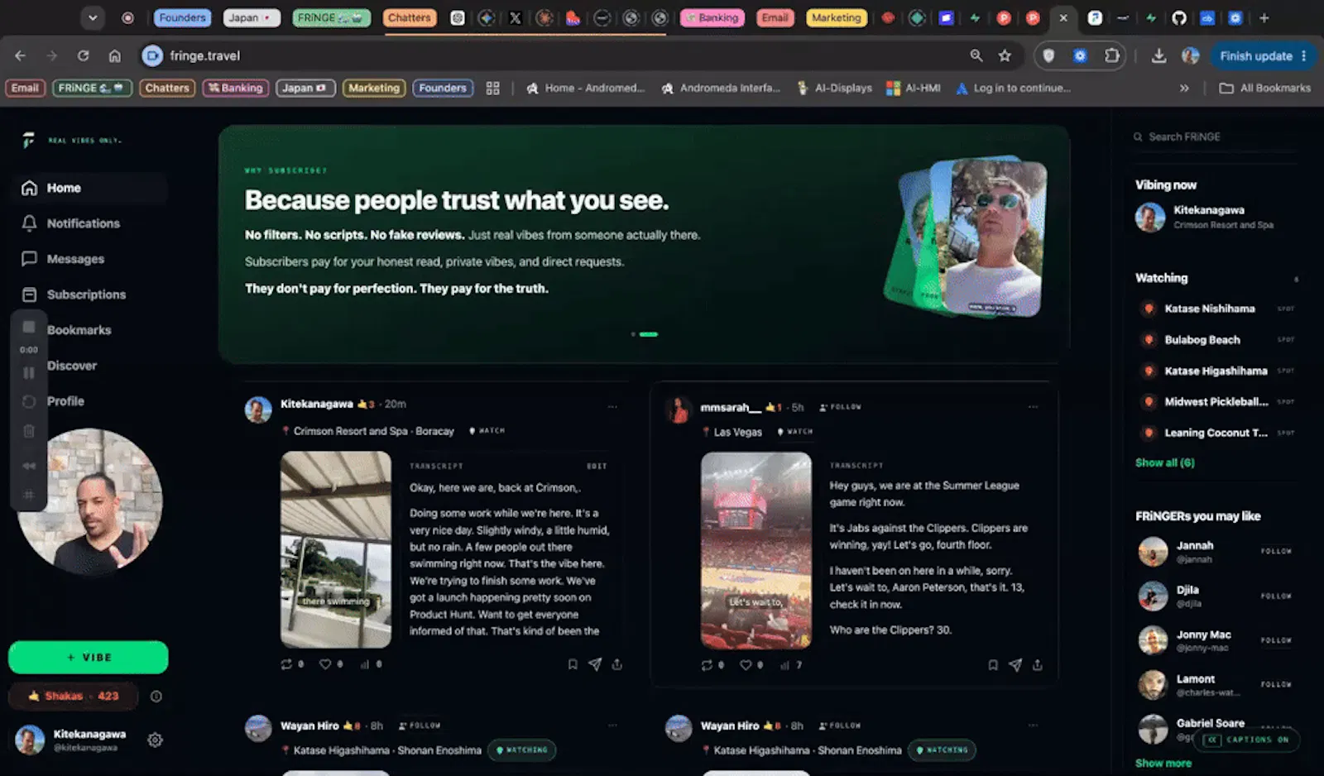Open options menu on mmsarah__ post
The width and height of the screenshot is (1324, 776).
(x=1033, y=406)
